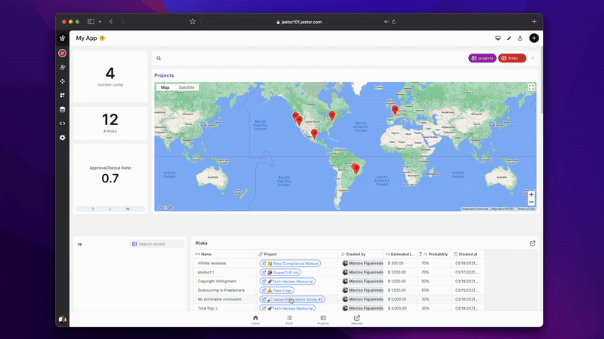Click the magnifier search icon
604x339 pixels.
(x=159, y=59)
